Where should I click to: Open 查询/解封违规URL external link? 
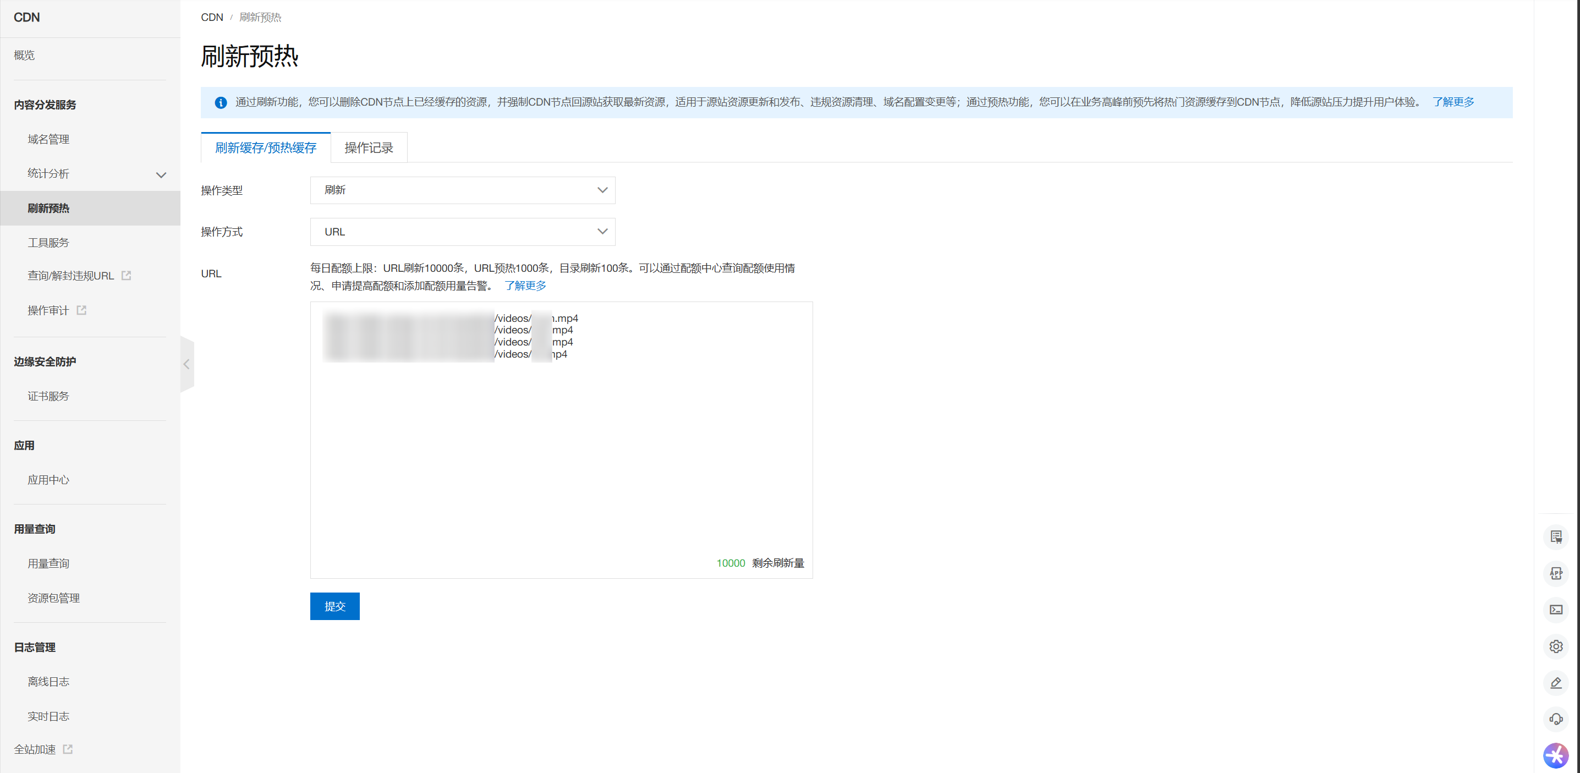coord(71,276)
